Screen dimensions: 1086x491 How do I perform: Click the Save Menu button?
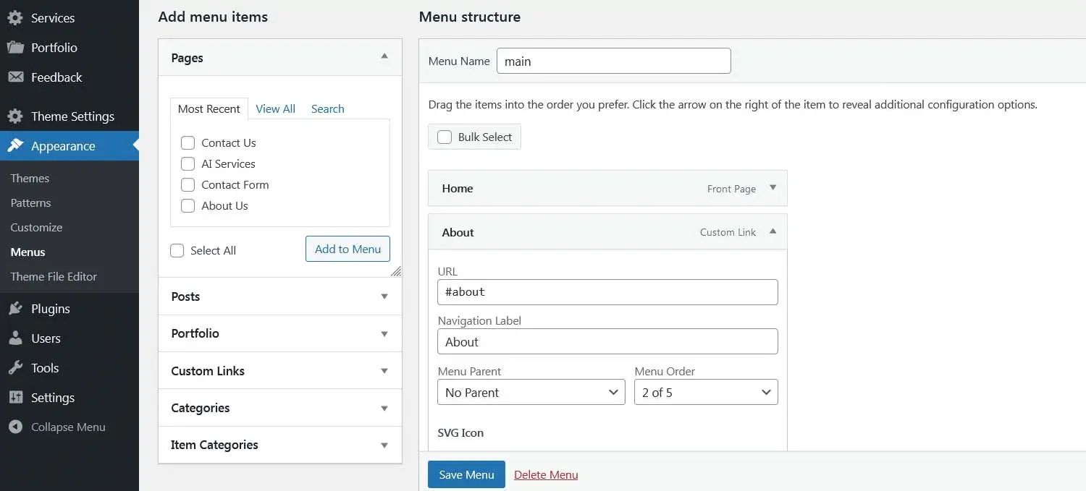pyautogui.click(x=466, y=474)
